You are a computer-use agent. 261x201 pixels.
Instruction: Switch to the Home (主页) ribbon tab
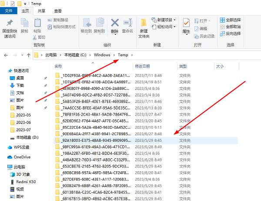pyautogui.click(x=25, y=11)
